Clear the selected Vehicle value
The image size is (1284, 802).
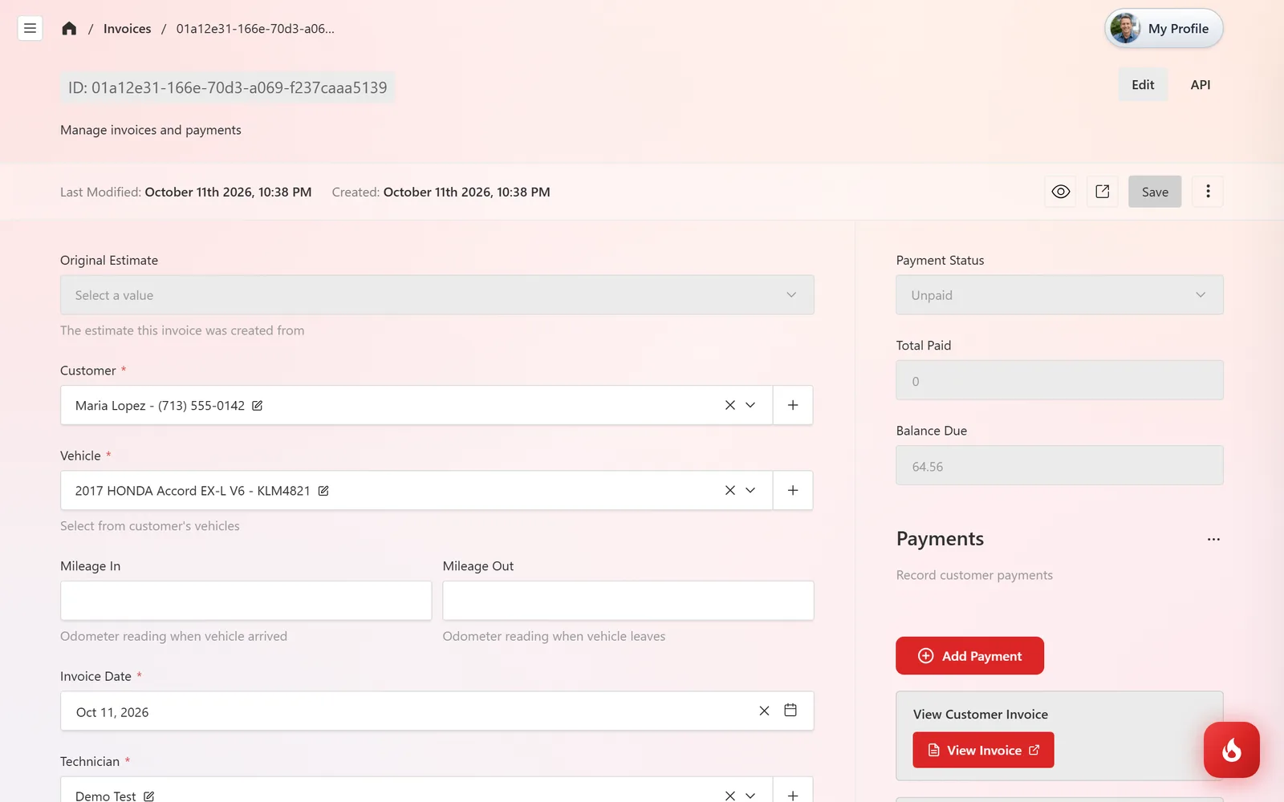coord(730,490)
